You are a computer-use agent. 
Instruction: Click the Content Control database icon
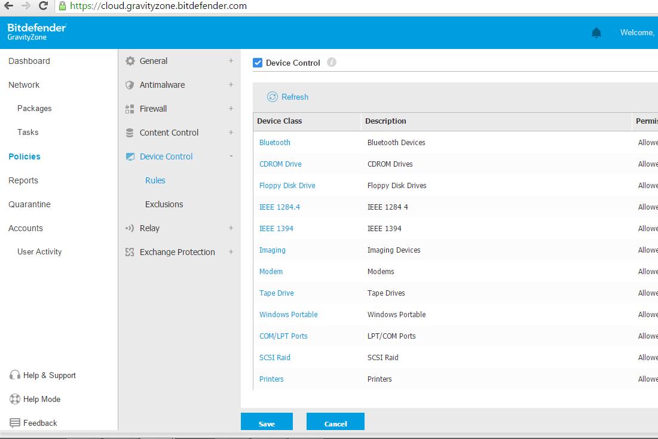click(x=130, y=133)
